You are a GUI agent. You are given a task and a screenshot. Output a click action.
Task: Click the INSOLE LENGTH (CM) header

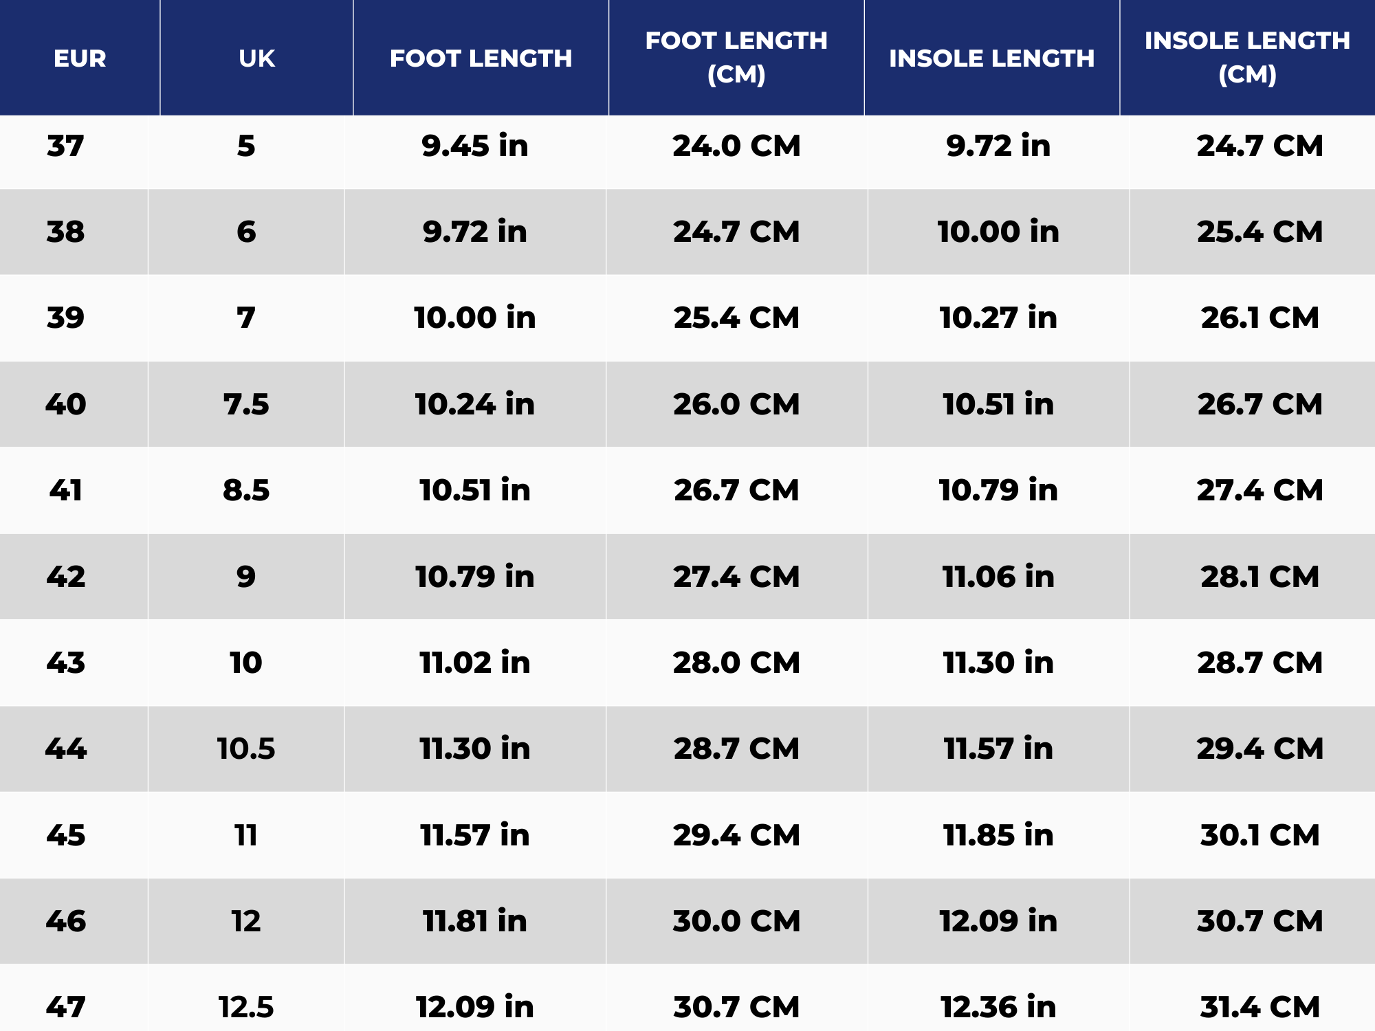coord(1246,58)
